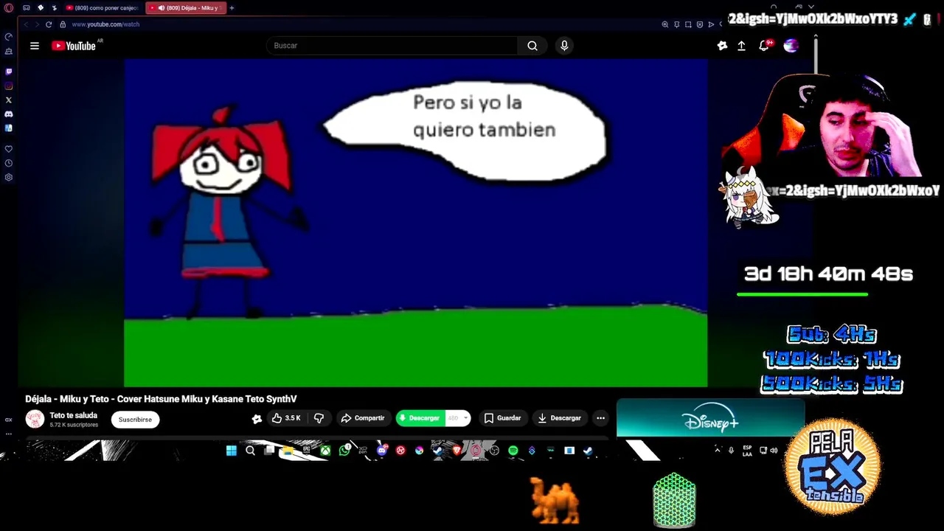944x531 pixels.
Task: Open the taskbar search magnifier
Action: coord(250,451)
